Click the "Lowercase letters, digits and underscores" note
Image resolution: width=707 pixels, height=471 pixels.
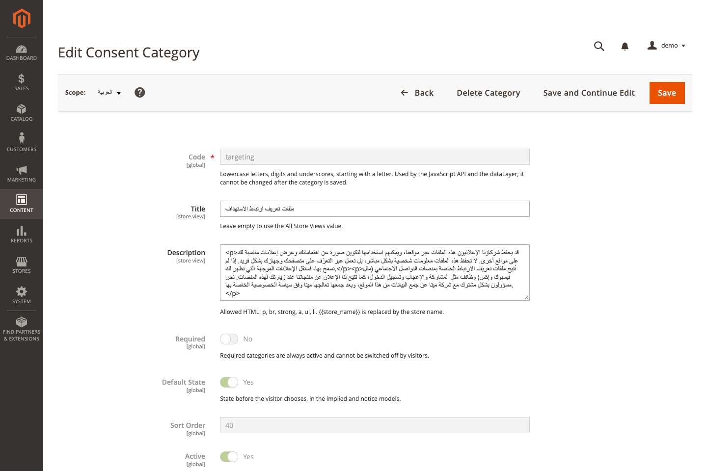pyautogui.click(x=372, y=178)
